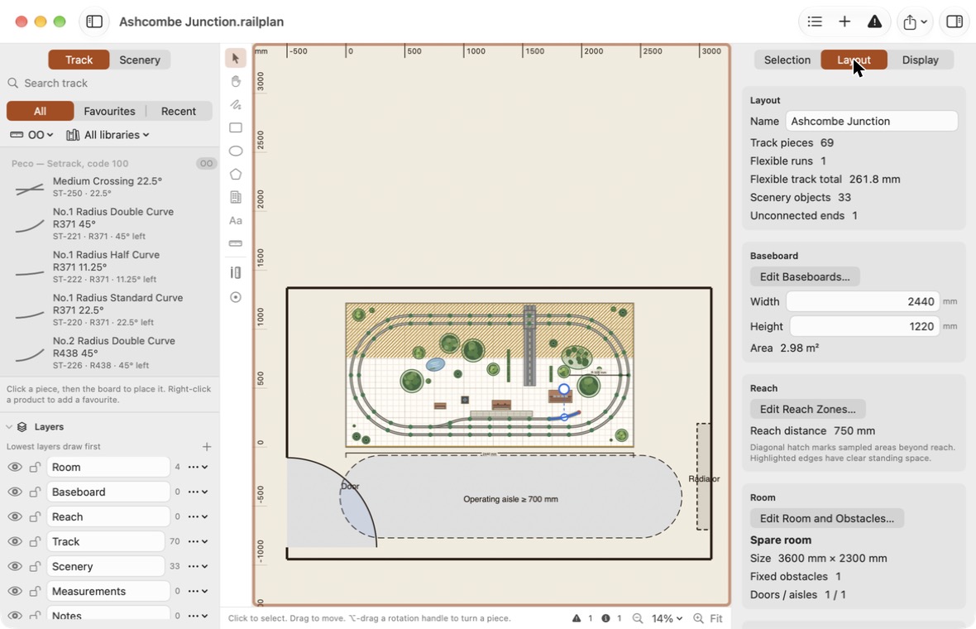Choose the flexible track drawing tool
Viewport: 976px width, 629px height.
tap(235, 104)
